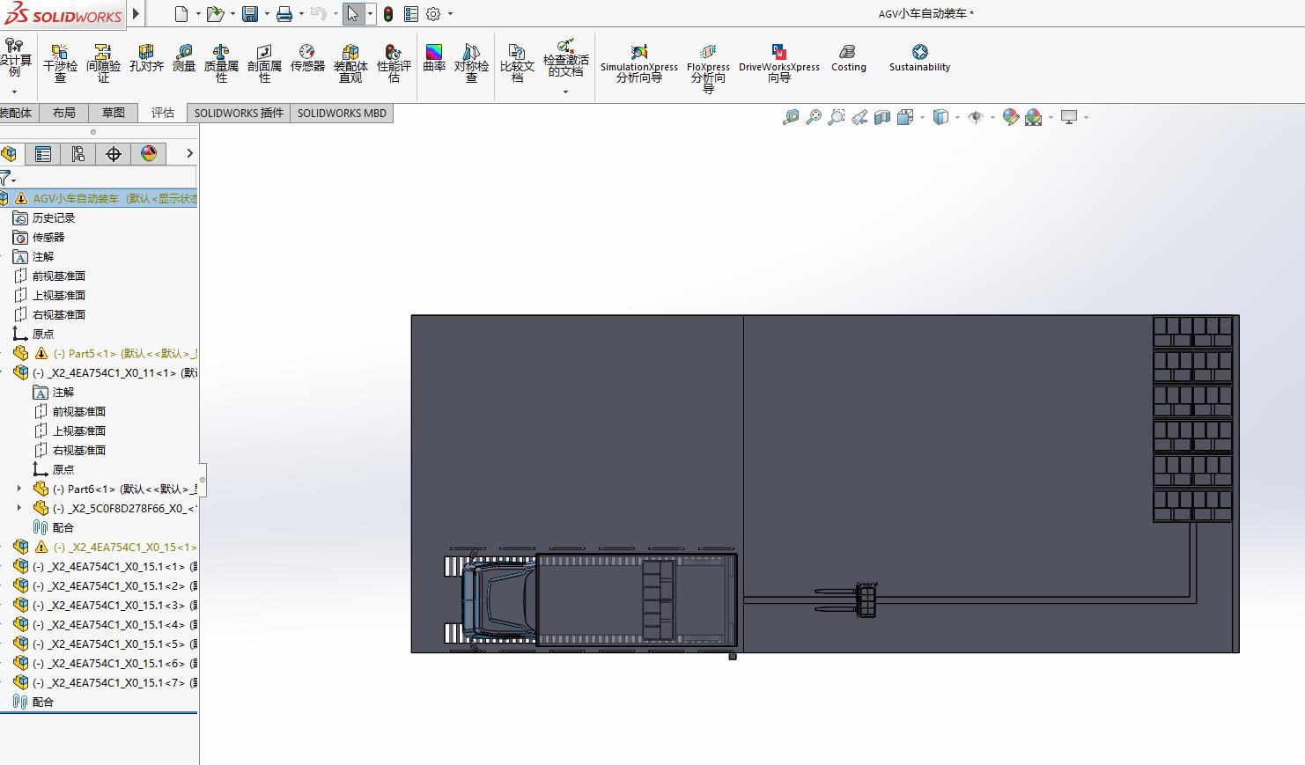Expand the SOLIDWORKS menu arrow
Screen dimensions: 1305x765
click(136, 13)
